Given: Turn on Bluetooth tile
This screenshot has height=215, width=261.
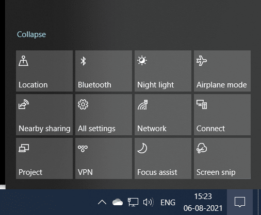Looking at the screenshot, I should click(104, 71).
